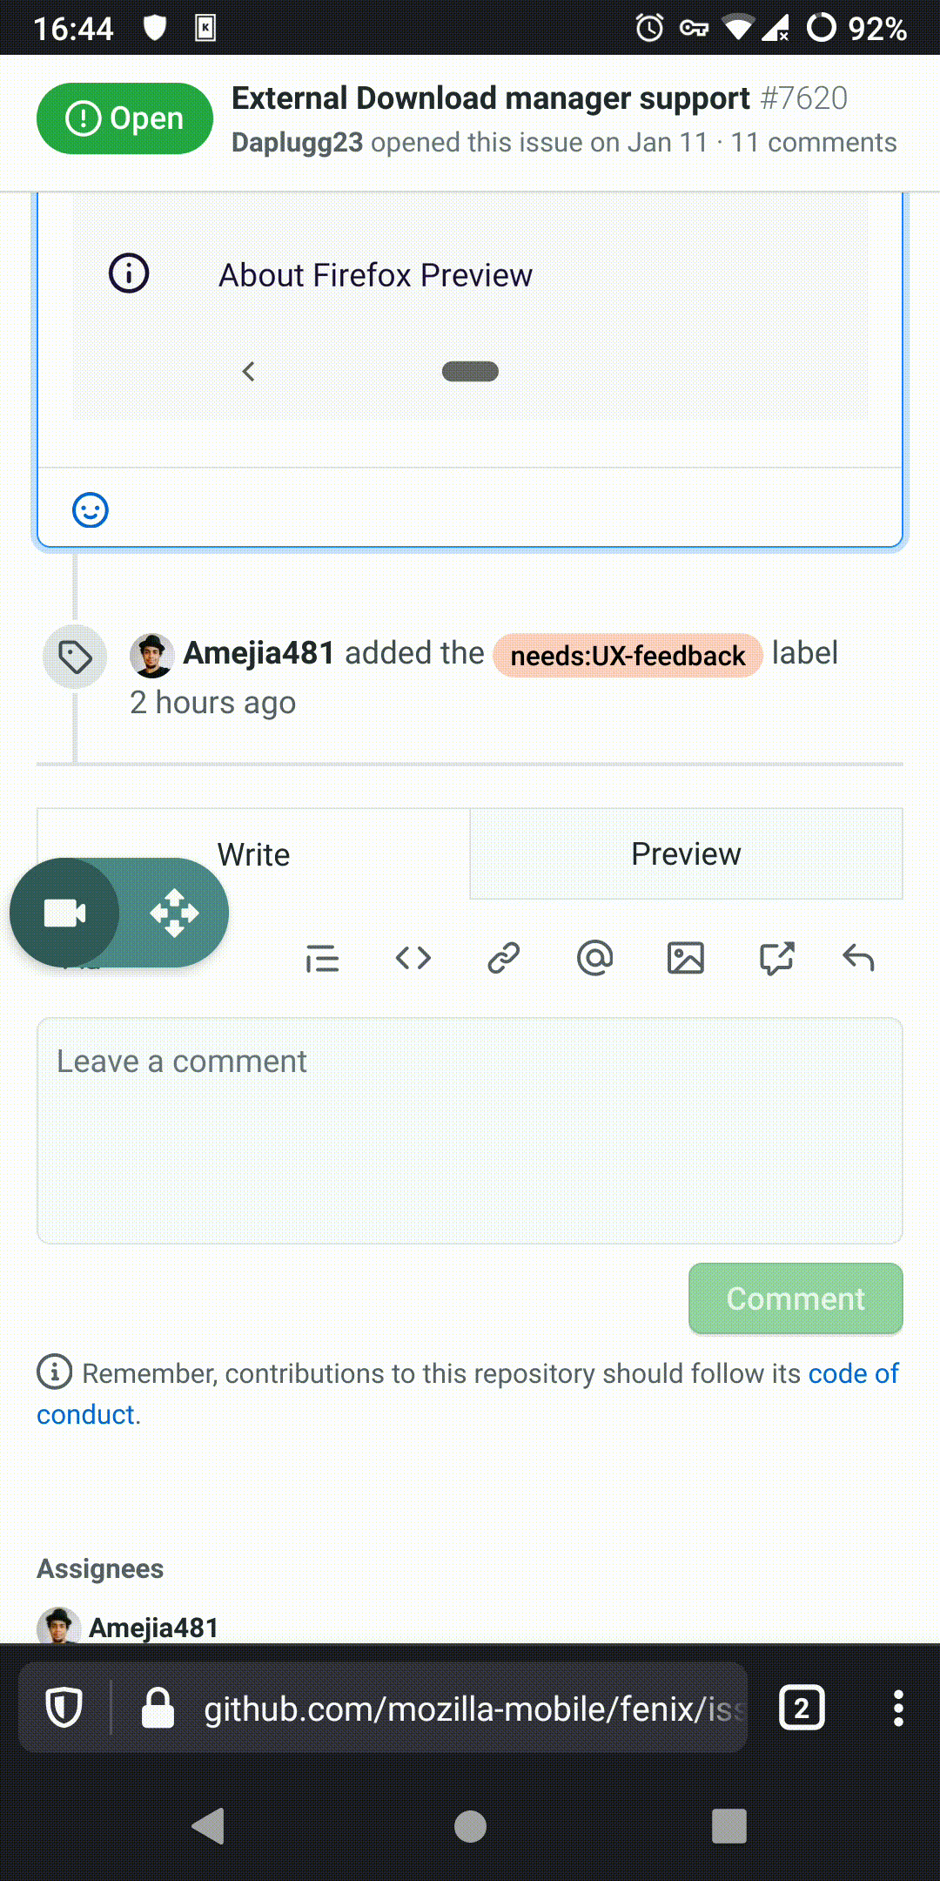Tap the screen recorder camera button
This screenshot has width=940, height=1881.
pyautogui.click(x=64, y=913)
